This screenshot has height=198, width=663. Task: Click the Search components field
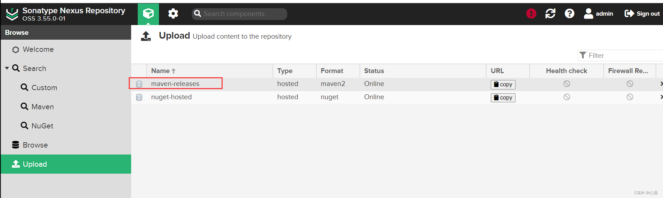pyautogui.click(x=239, y=14)
